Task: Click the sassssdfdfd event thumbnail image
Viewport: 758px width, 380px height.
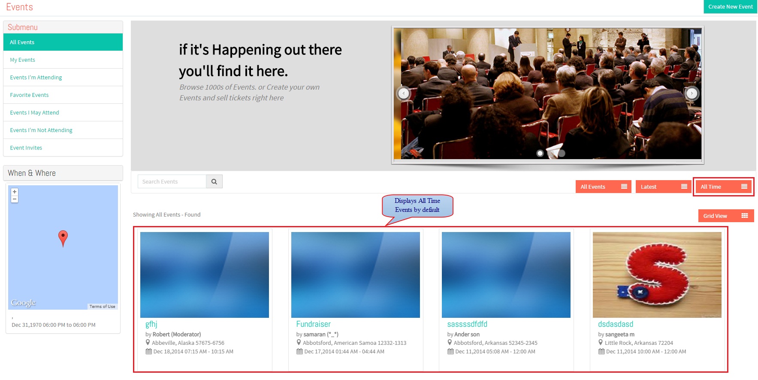Action: point(506,275)
